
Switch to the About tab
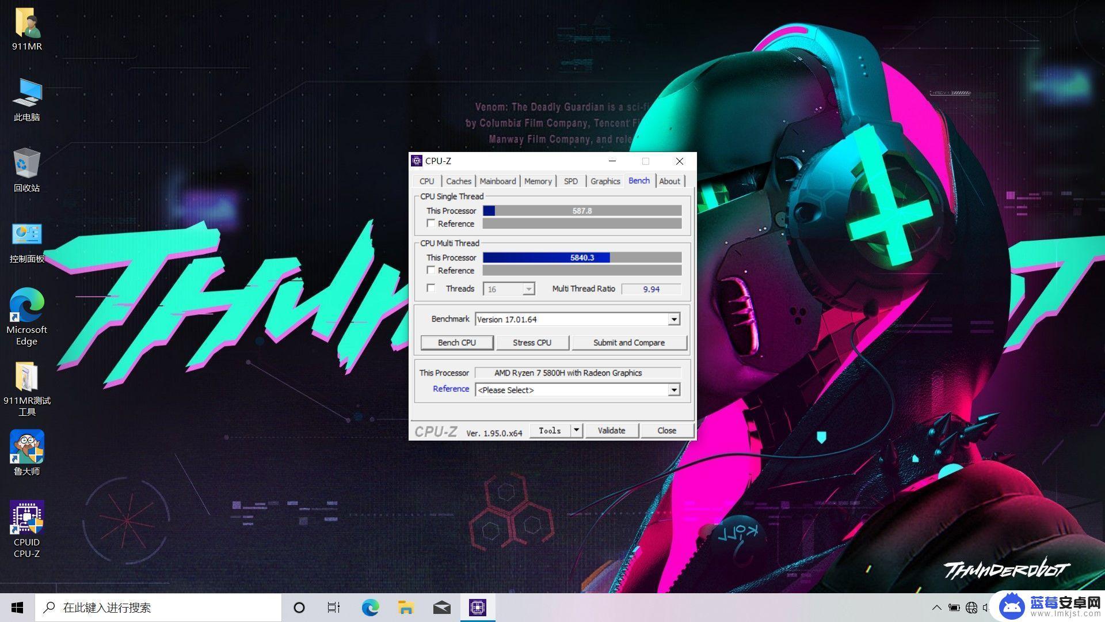pos(670,181)
